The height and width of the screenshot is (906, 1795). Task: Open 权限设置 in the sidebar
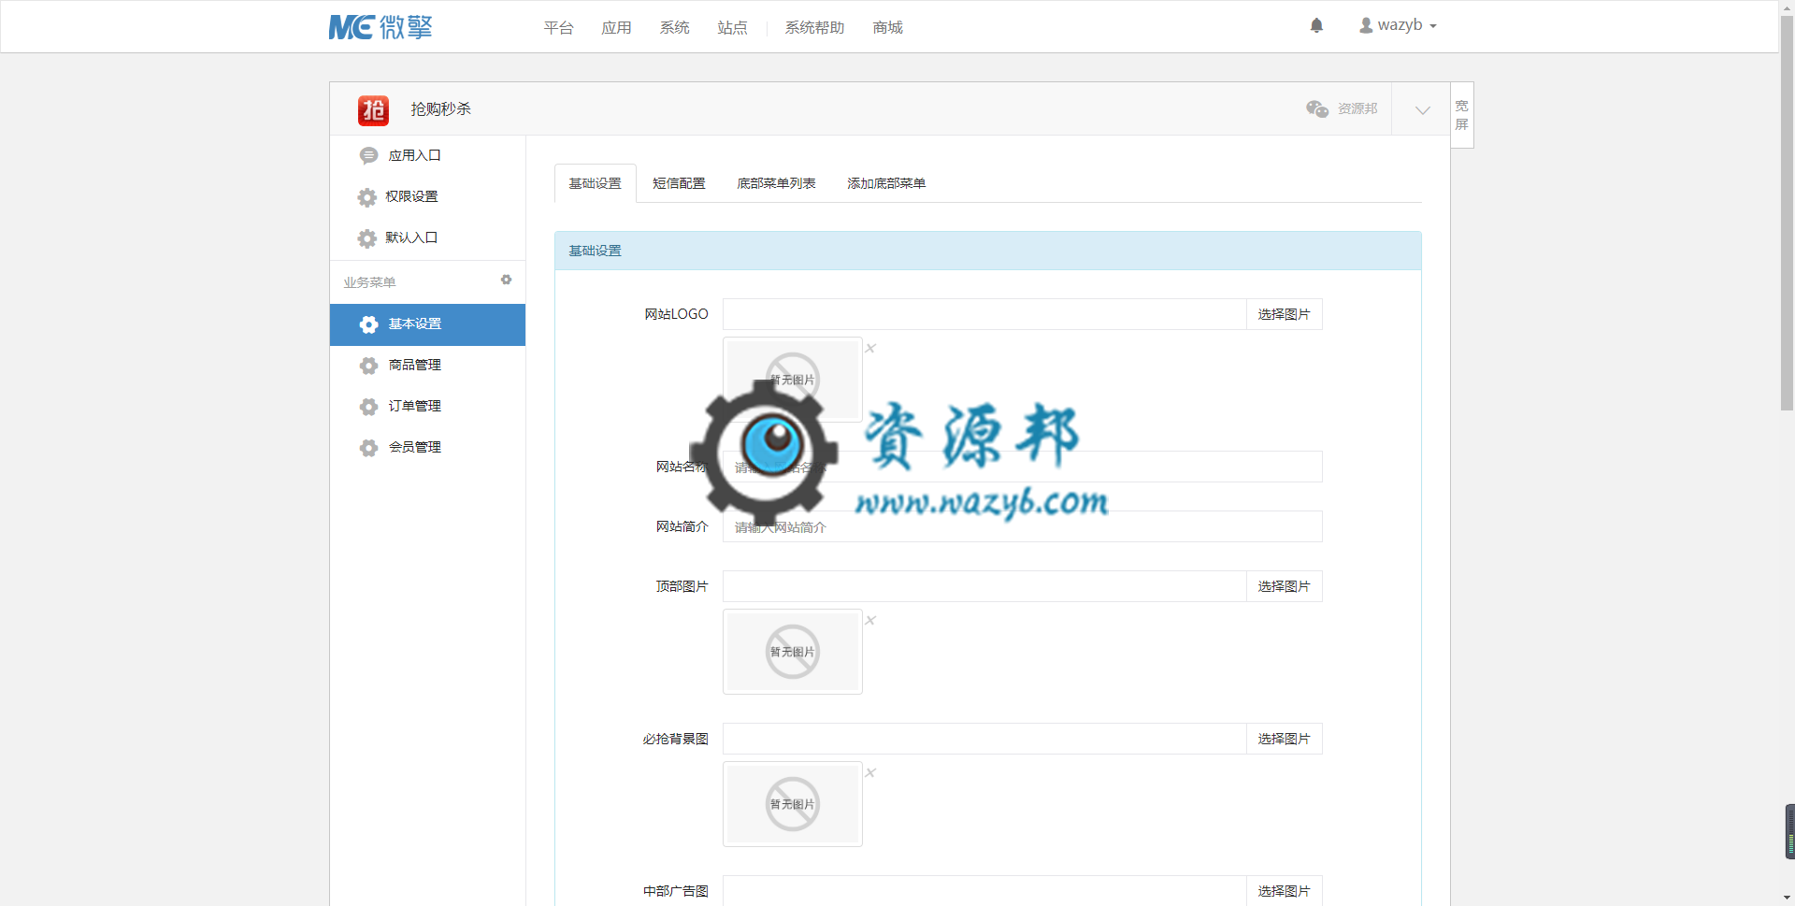pyautogui.click(x=427, y=197)
